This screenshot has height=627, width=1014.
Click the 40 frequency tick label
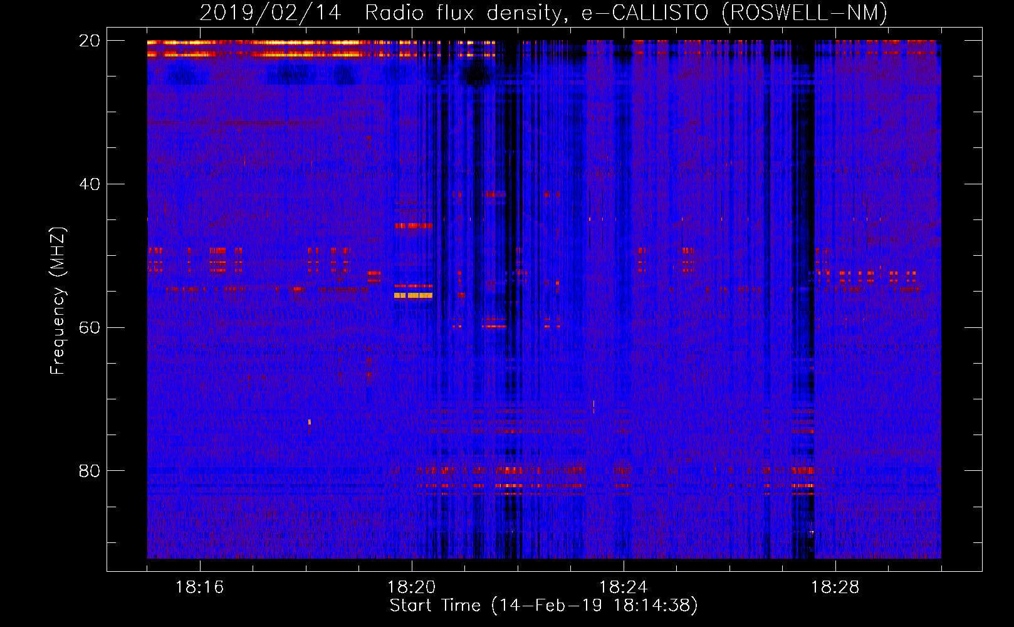(90, 184)
